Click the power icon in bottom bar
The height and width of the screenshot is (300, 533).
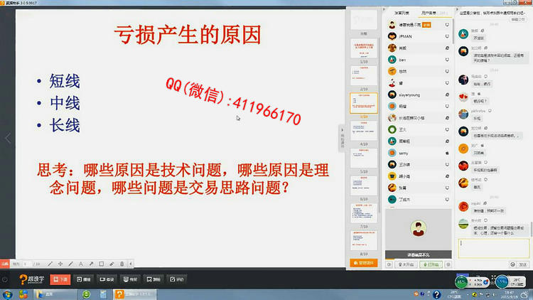[5, 279]
